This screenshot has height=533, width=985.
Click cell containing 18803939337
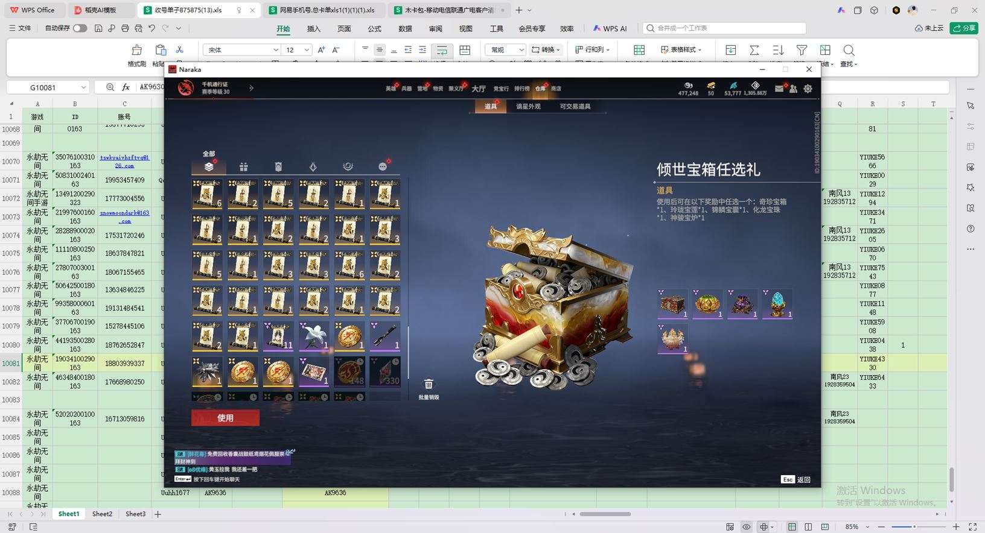pos(124,364)
